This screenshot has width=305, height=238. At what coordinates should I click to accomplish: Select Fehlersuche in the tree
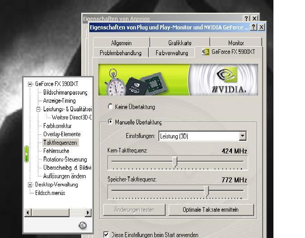click(56, 151)
